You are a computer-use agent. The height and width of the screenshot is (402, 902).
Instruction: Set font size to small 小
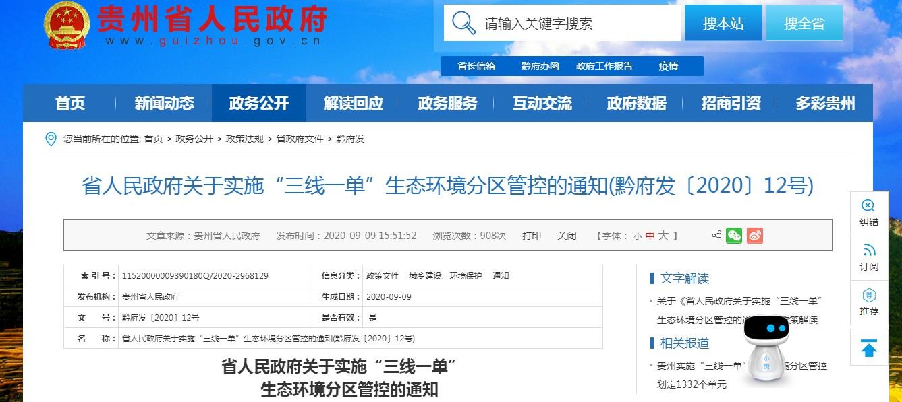point(638,236)
